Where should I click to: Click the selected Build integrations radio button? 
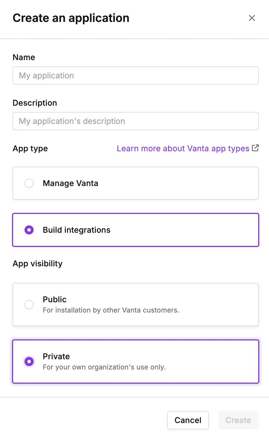click(29, 230)
